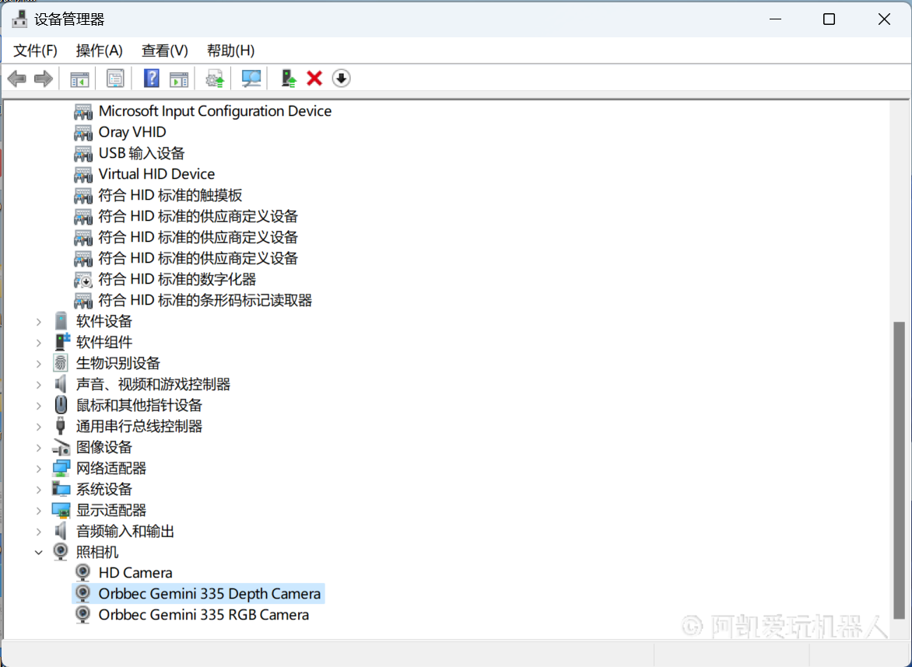Image resolution: width=912 pixels, height=667 pixels.
Task: Toggle the action pane toolbar icon
Action: tap(179, 79)
